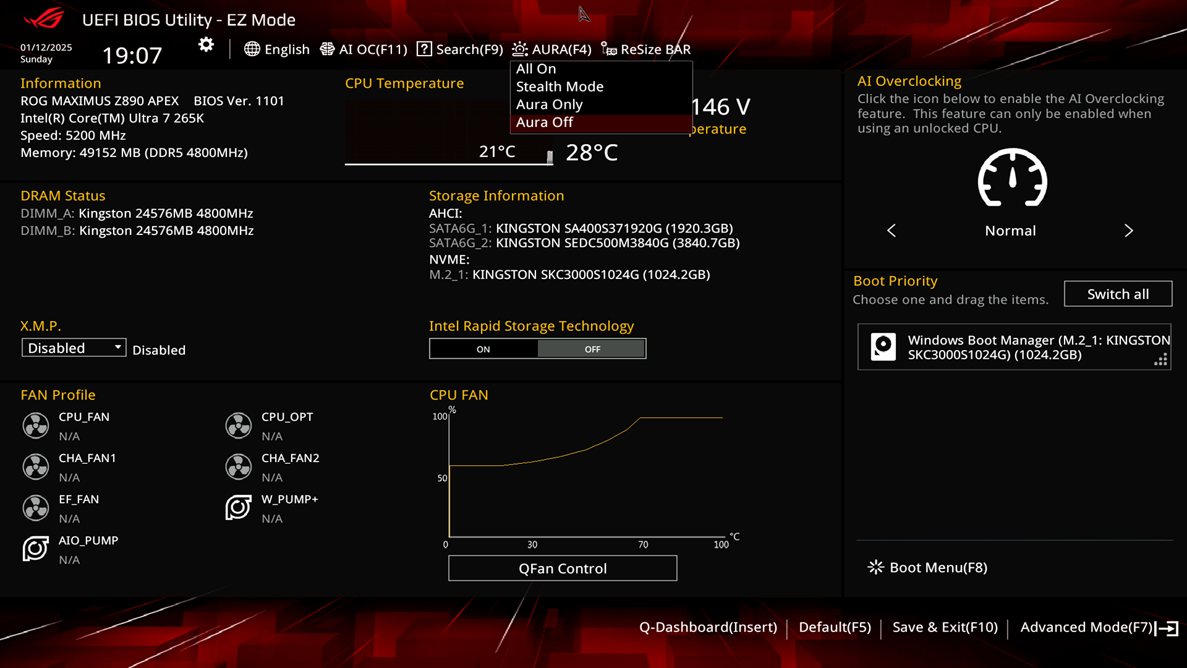Select Aura Off option
This screenshot has height=668, width=1187.
click(x=601, y=123)
